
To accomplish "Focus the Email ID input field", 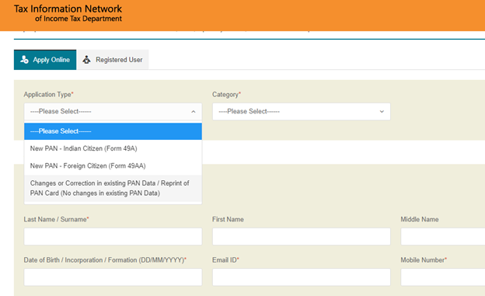I will tap(302, 277).
